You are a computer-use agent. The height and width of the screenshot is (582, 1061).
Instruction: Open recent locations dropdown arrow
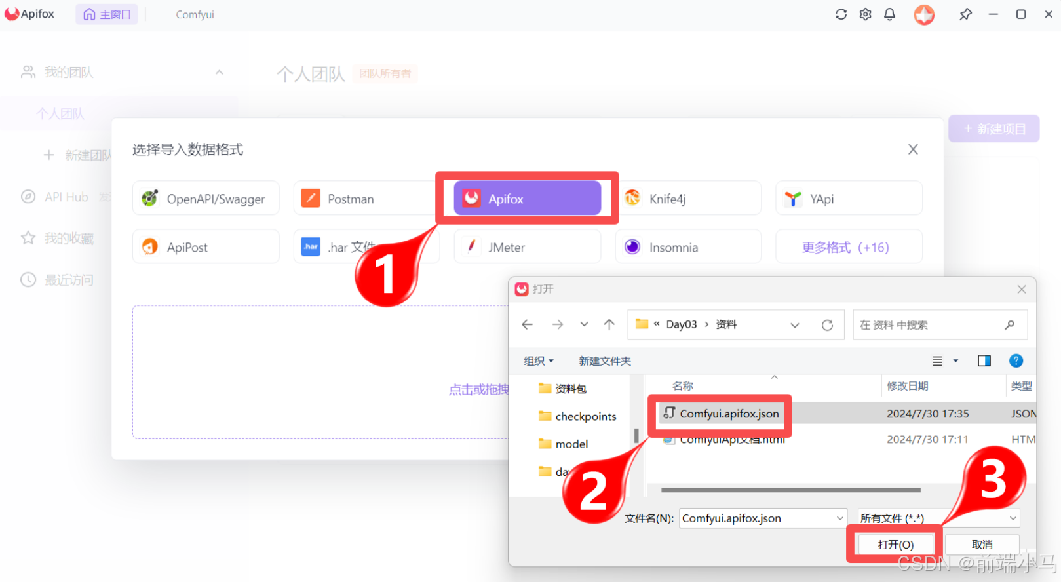584,324
